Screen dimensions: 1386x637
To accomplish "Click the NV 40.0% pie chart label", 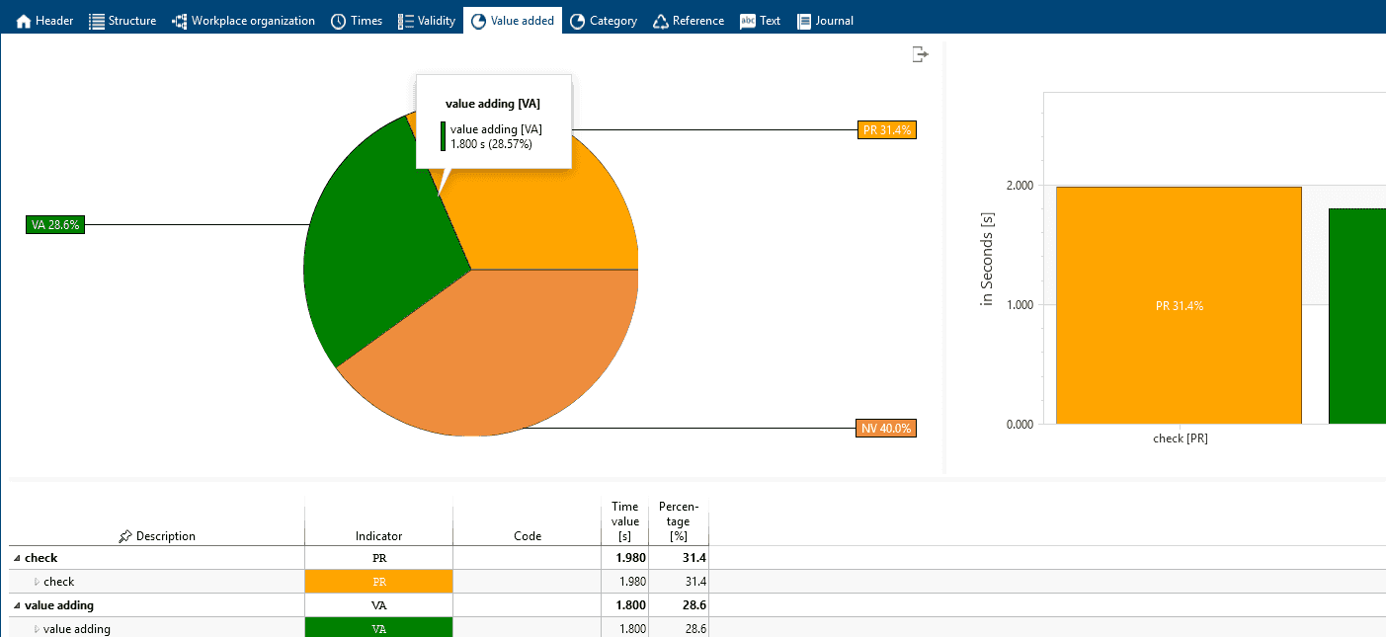I will tap(886, 429).
